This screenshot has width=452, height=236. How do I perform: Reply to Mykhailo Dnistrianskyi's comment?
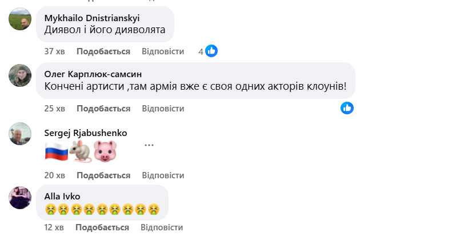click(163, 51)
